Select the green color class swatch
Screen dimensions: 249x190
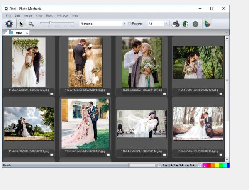coord(221,166)
